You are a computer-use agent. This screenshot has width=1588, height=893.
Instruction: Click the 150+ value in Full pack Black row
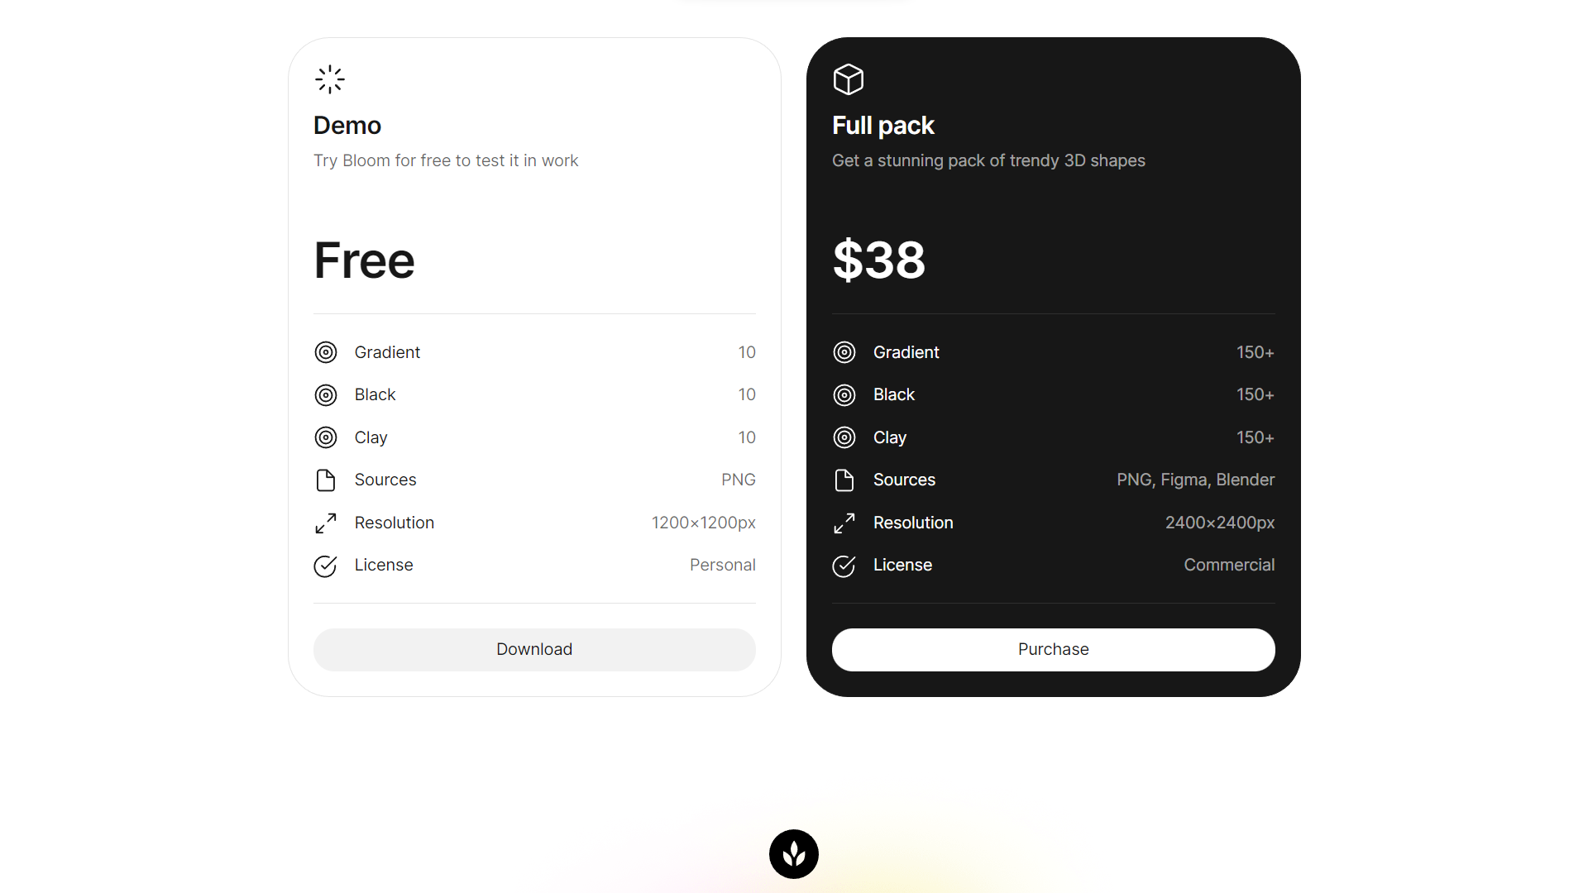(x=1256, y=394)
